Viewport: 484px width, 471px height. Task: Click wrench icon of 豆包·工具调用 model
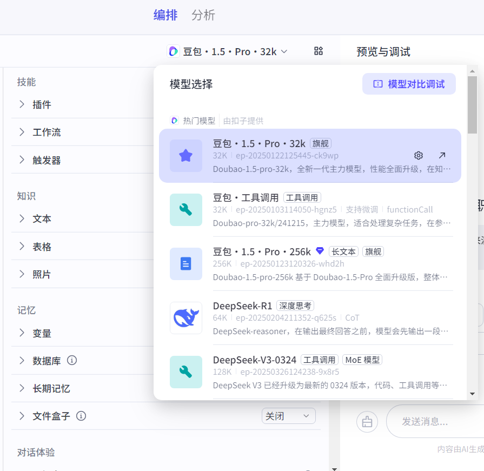click(186, 210)
